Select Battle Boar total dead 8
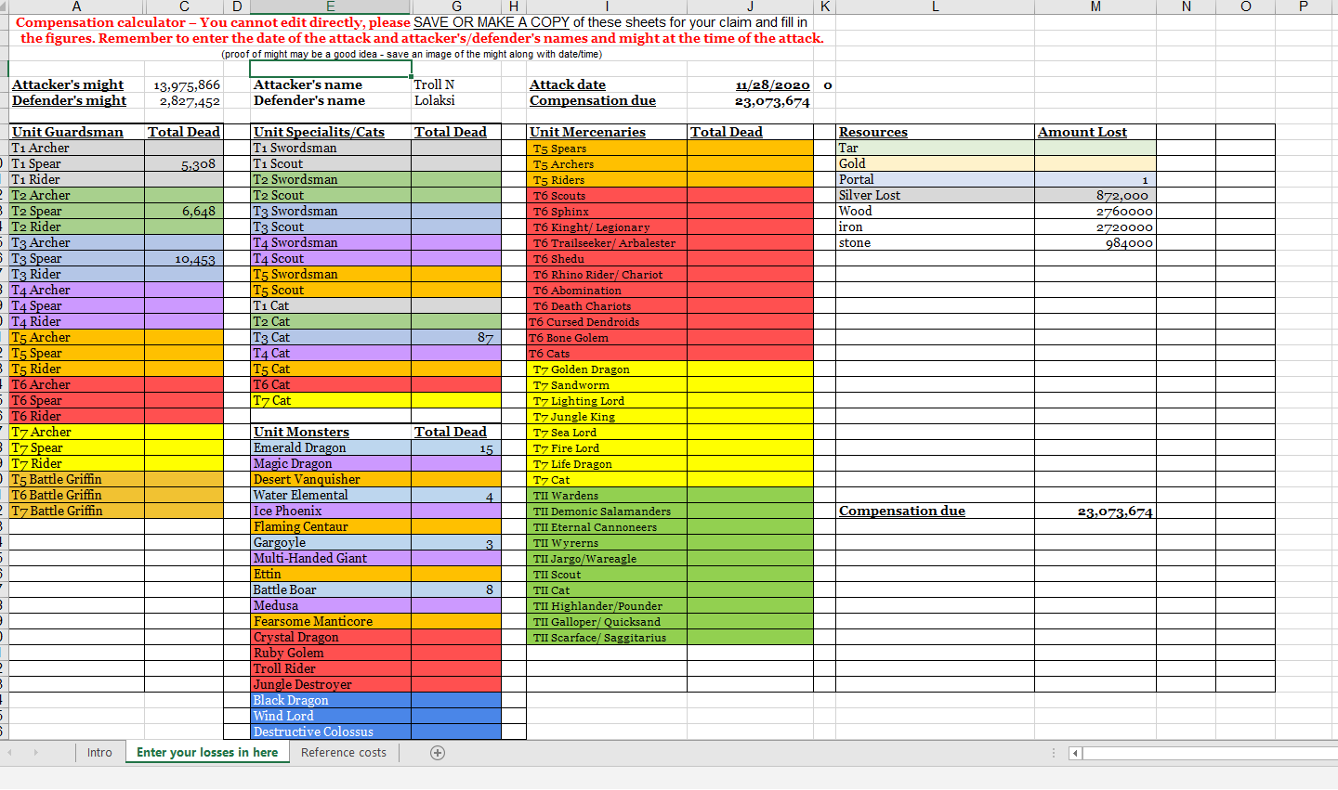This screenshot has width=1338, height=790. click(456, 590)
